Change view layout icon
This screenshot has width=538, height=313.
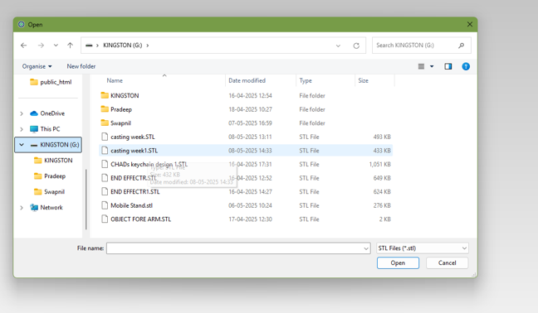421,66
